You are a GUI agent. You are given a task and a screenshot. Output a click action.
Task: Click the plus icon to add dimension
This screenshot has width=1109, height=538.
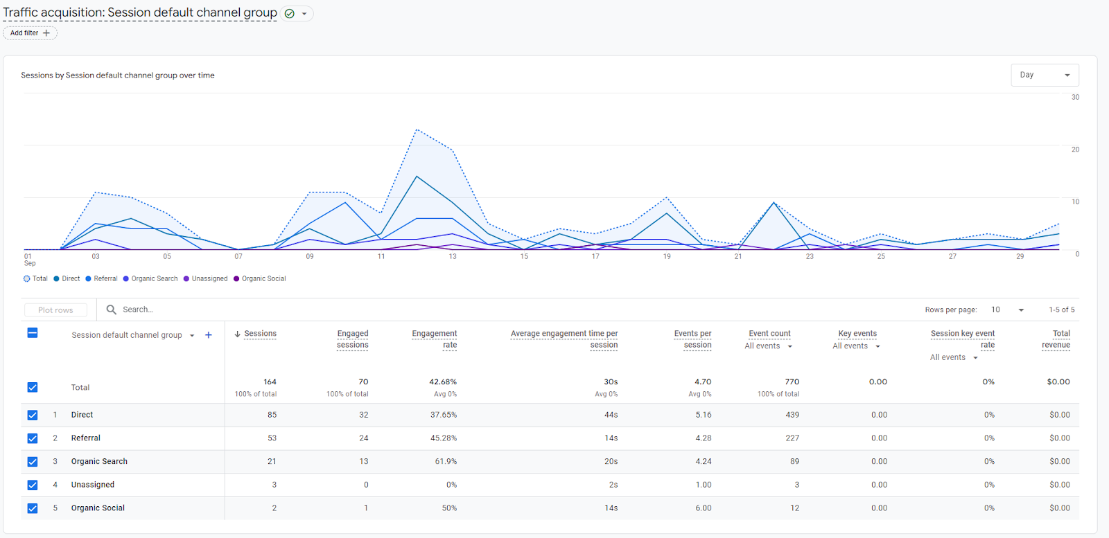point(208,335)
